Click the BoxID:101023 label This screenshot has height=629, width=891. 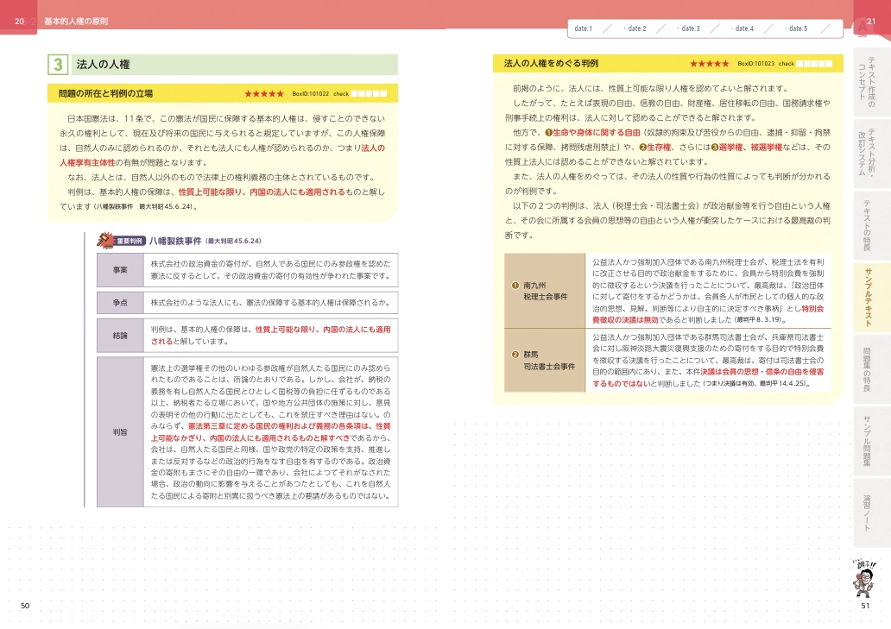[x=755, y=64]
